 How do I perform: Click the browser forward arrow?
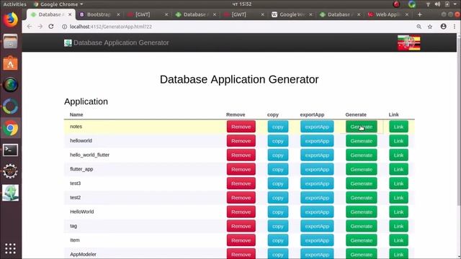point(40,27)
